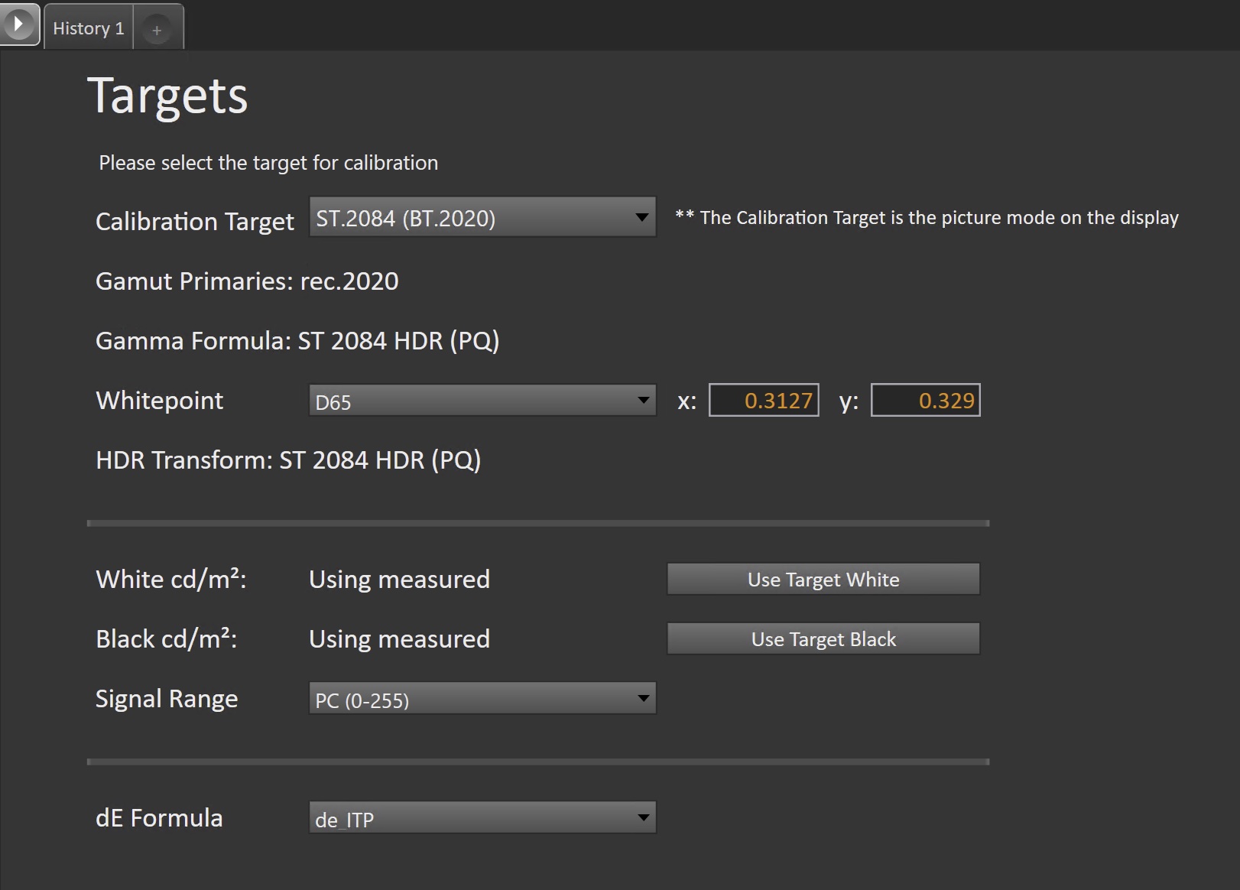Image resolution: width=1240 pixels, height=890 pixels.
Task: Open the Calibration Target dropdown
Action: [x=482, y=218]
